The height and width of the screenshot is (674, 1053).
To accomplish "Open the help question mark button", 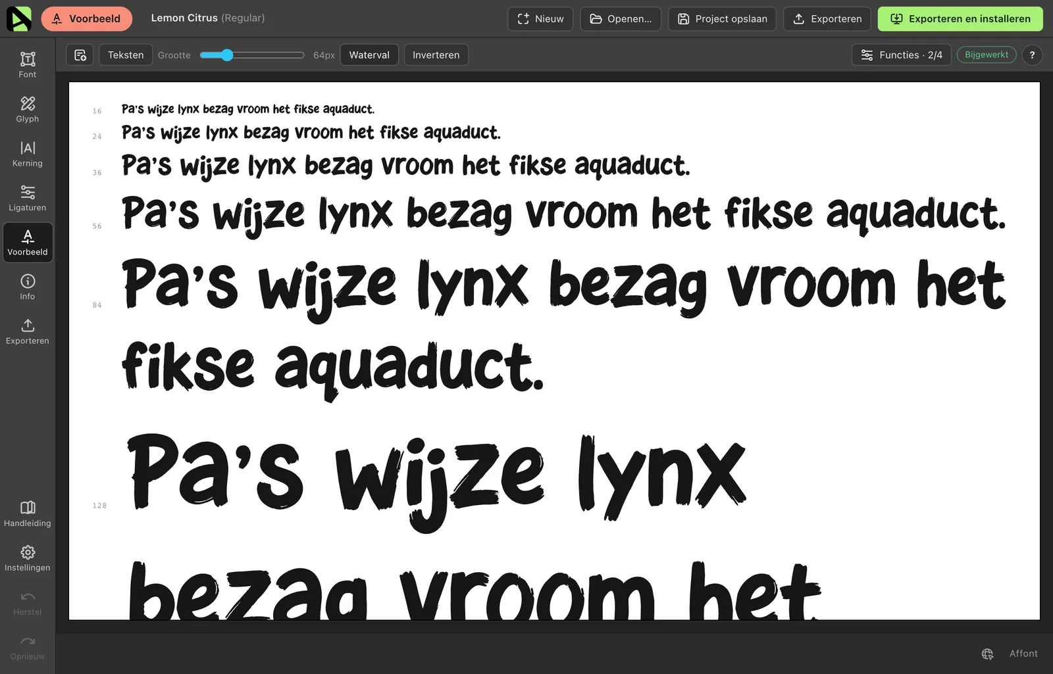I will pyautogui.click(x=1032, y=55).
